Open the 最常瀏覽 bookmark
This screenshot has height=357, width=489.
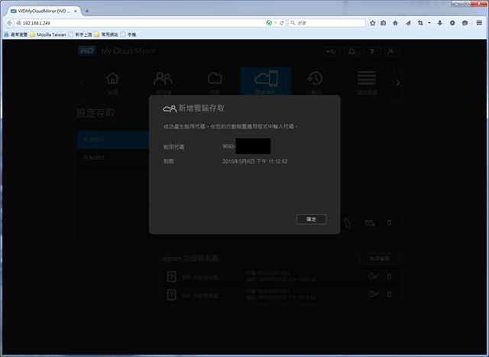click(16, 34)
